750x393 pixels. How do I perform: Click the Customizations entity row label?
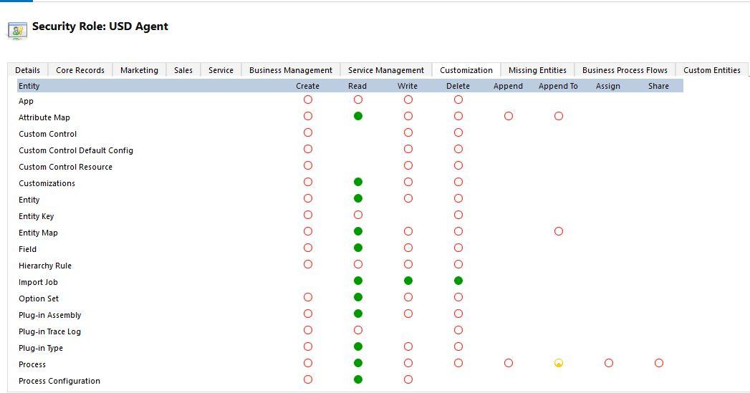(x=47, y=183)
